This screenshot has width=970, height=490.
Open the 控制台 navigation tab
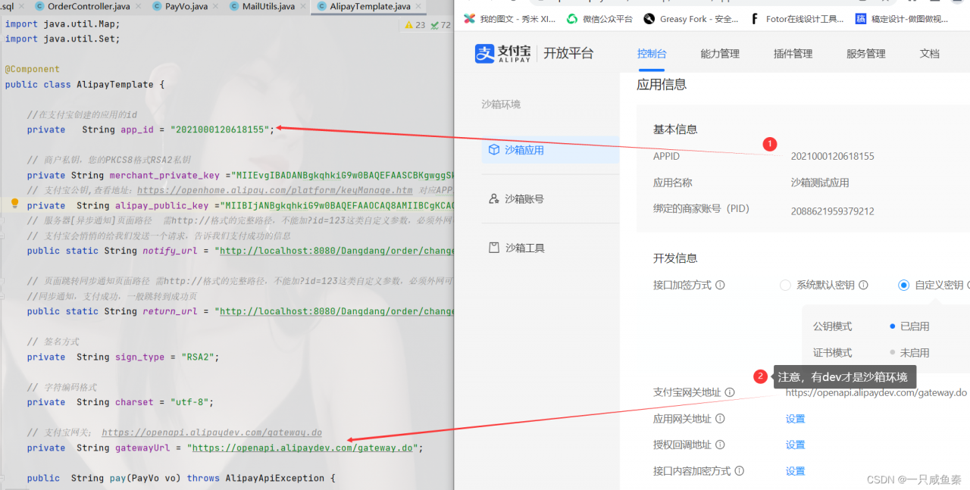[x=652, y=54]
